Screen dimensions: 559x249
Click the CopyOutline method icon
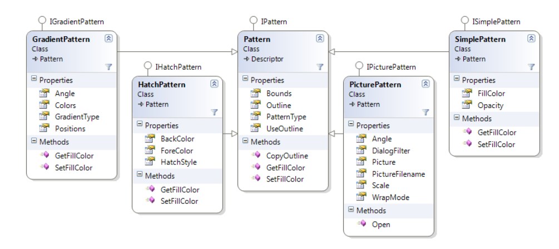[x=256, y=155]
